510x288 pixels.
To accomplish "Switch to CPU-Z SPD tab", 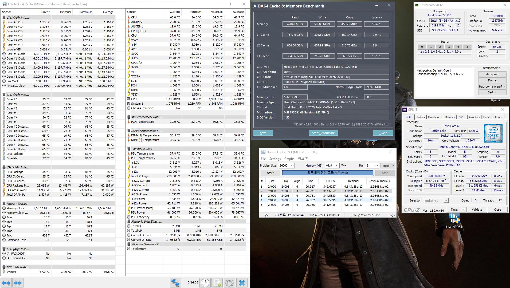I will 462,117.
